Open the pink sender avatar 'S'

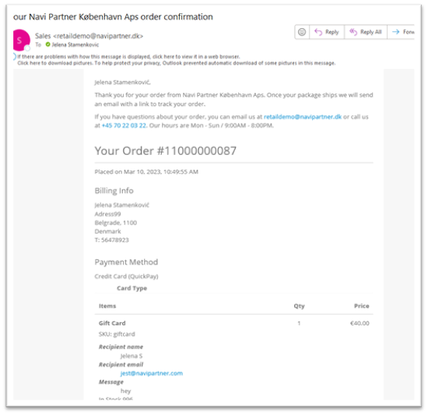21,40
